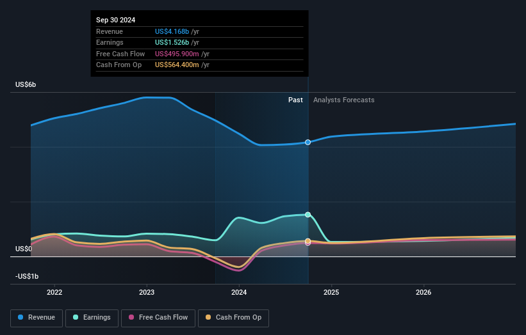
Task: Click the -US$1b y-axis label
Action: 27,276
